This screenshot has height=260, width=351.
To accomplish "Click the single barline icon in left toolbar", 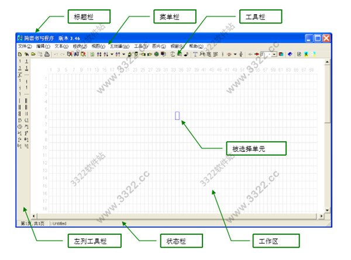I will 19,101.
